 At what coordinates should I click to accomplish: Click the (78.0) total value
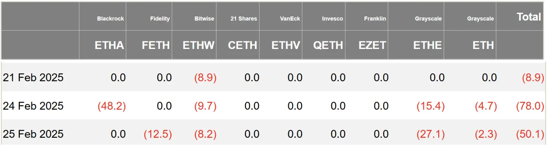(530, 106)
